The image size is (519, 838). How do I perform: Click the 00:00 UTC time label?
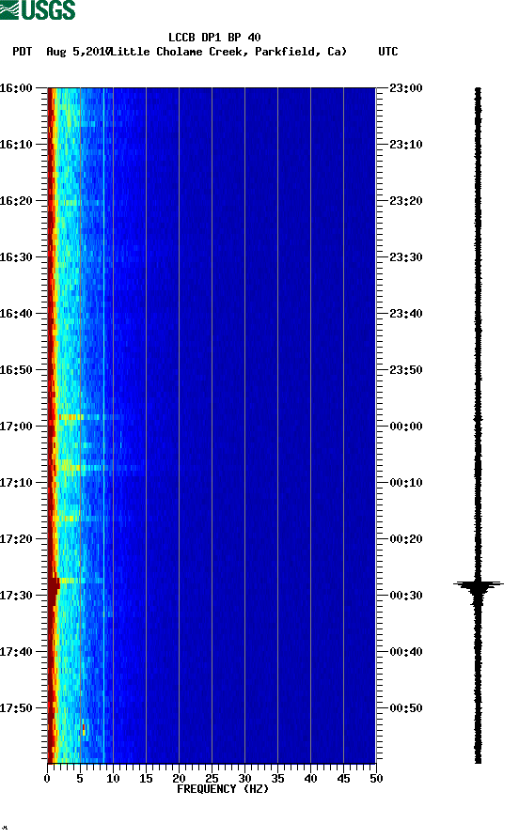406,427
